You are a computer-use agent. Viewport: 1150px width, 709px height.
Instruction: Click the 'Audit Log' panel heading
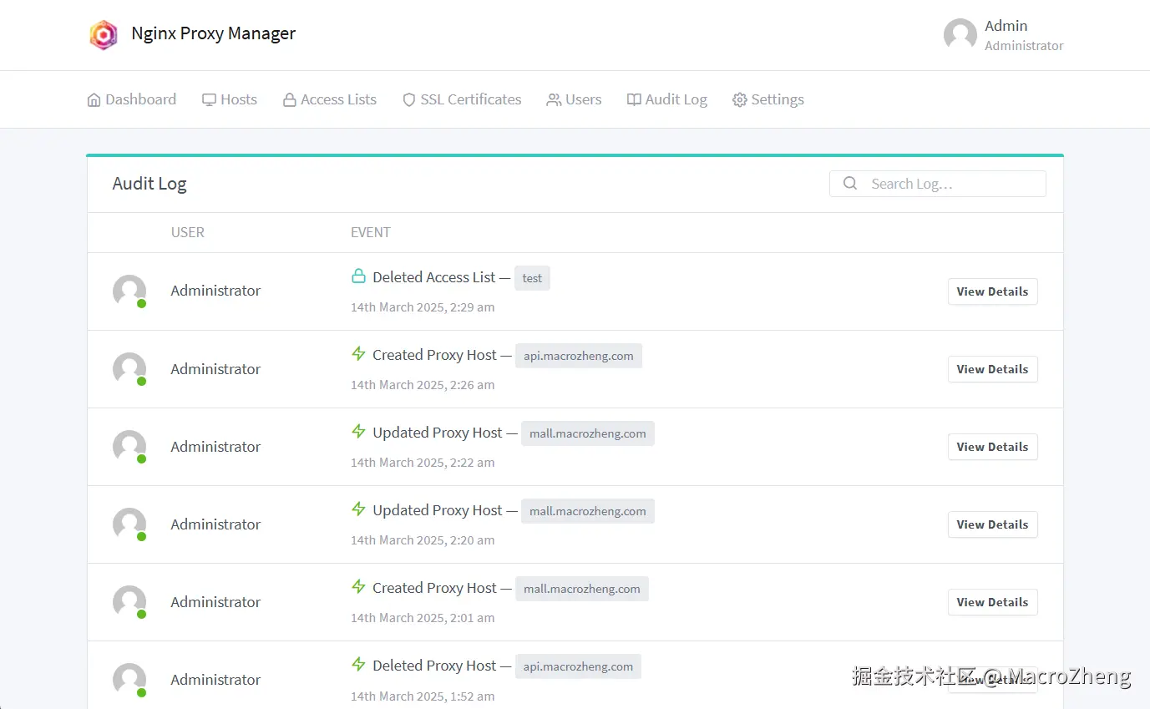[149, 184]
